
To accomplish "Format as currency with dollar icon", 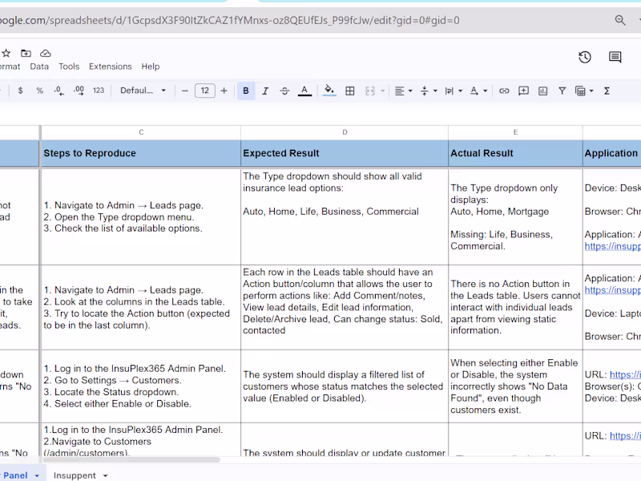I will pos(21,91).
